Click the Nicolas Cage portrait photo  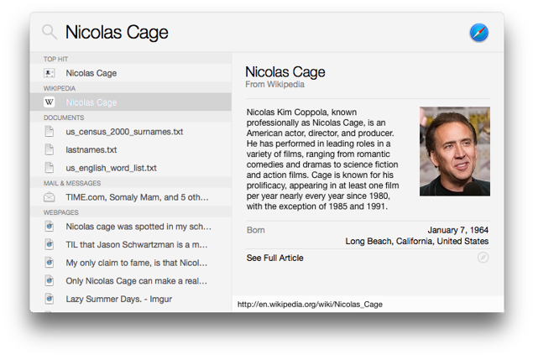tap(454, 151)
